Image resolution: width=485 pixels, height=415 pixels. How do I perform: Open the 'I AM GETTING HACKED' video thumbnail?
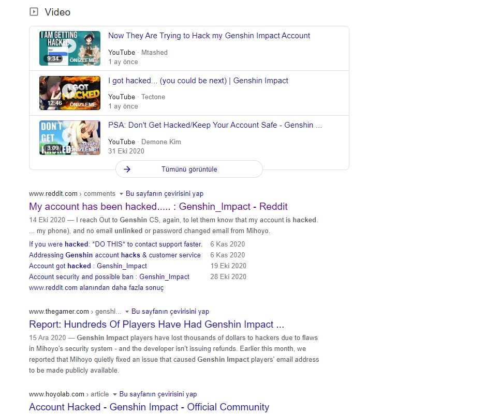(70, 48)
